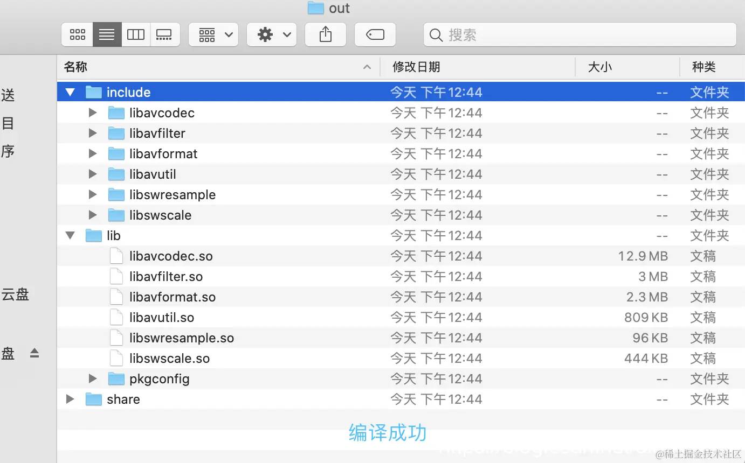Click the 云盘 sidebar item
This screenshot has height=463, width=745.
click(15, 294)
